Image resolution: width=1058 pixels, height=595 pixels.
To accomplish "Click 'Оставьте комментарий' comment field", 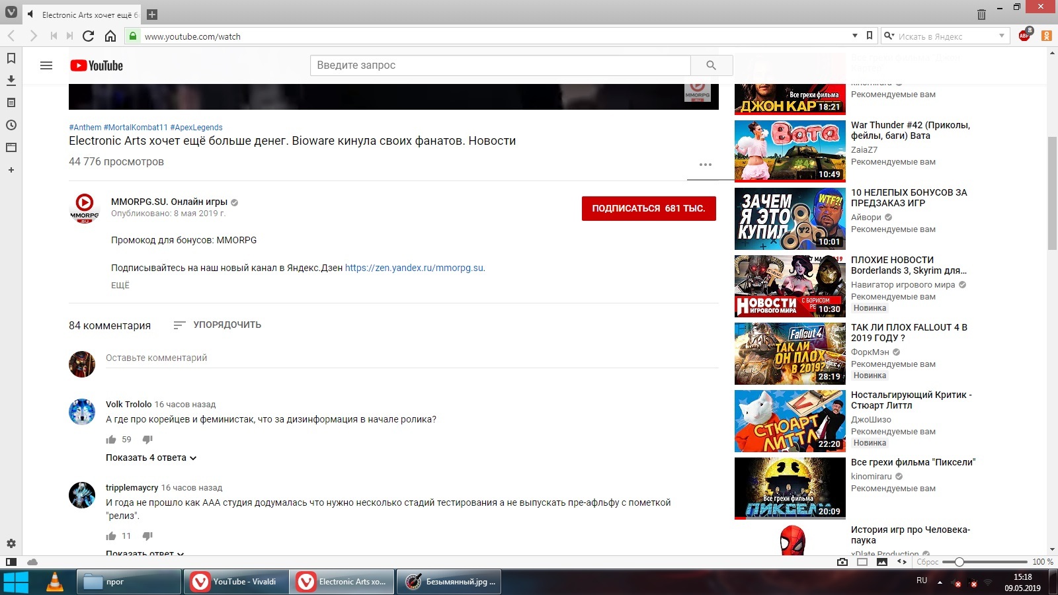I will [412, 358].
